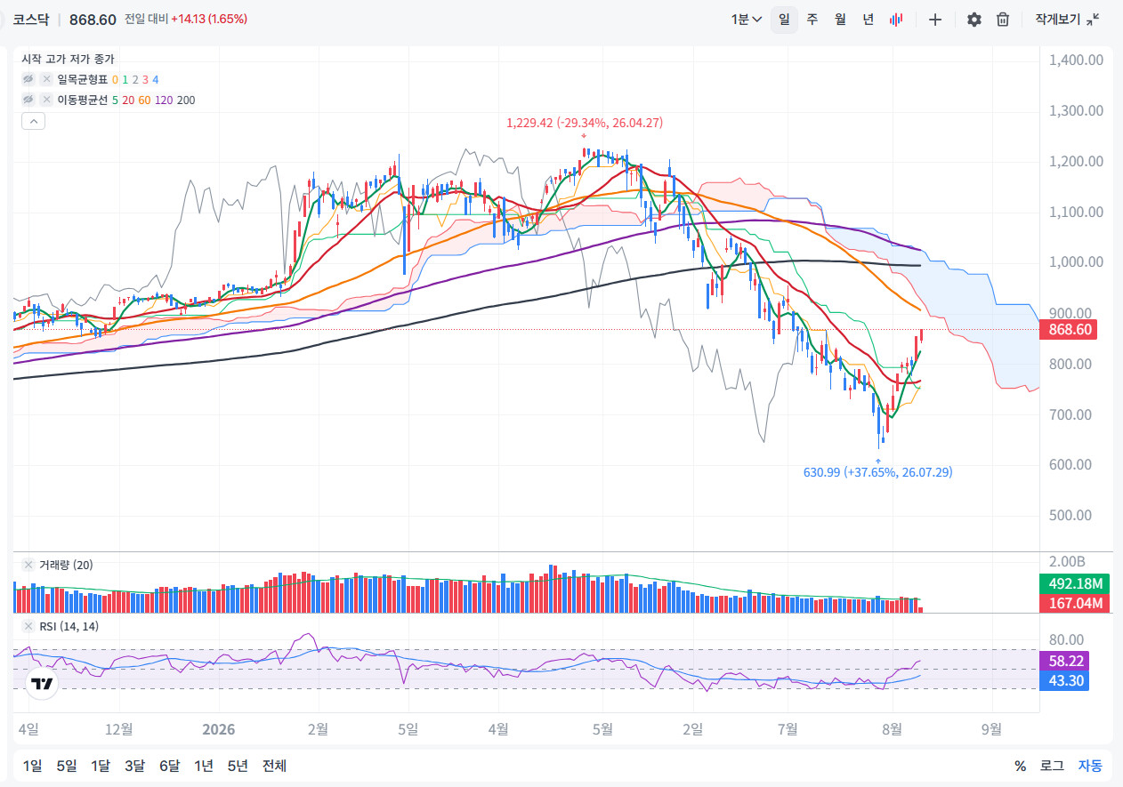1123x787 pixels.
Task: Set range to 3달
Action: [x=134, y=766]
